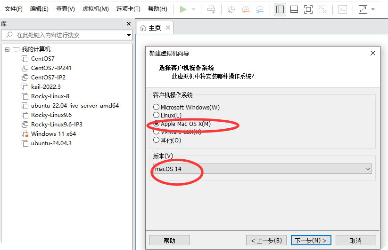Open the 版本(V) macOS 14 dropdown

[x=263, y=169]
